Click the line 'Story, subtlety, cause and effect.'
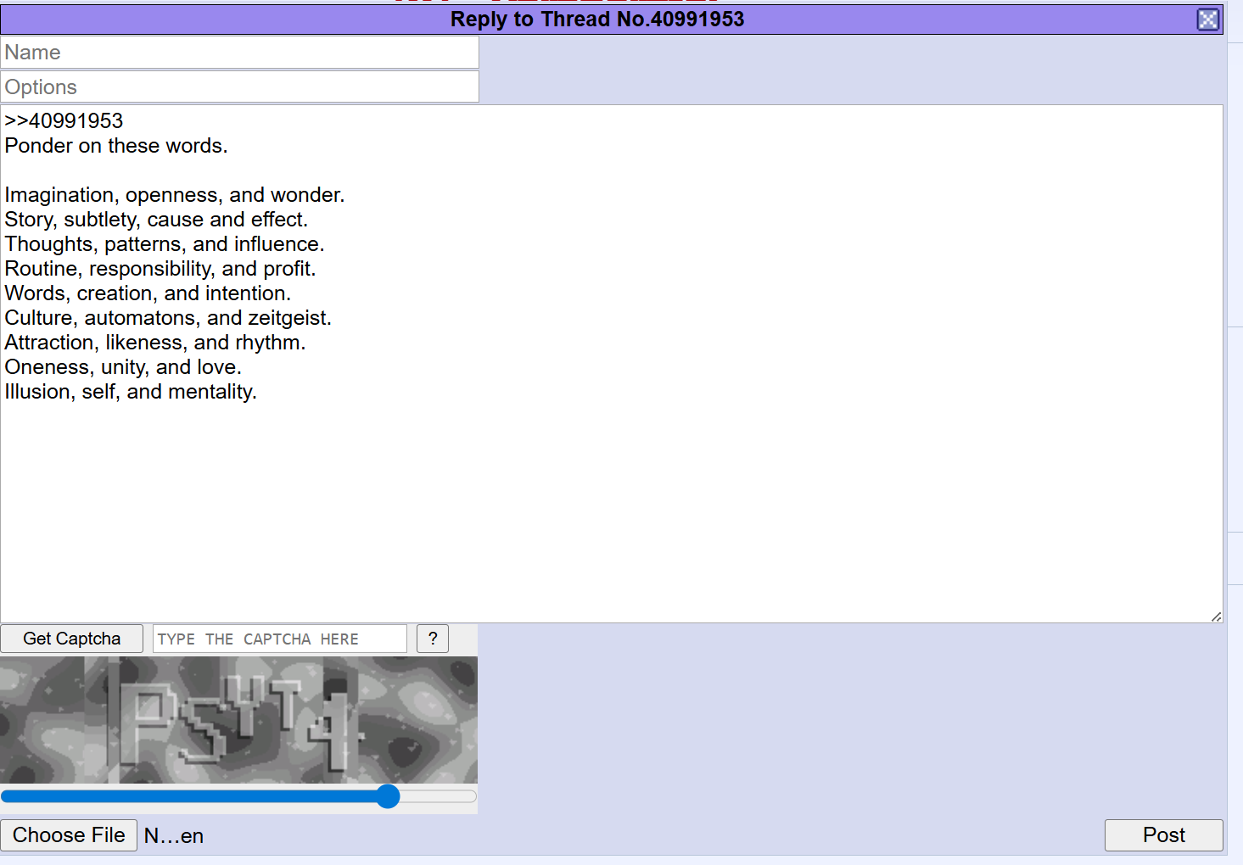This screenshot has width=1243, height=865. pos(156,220)
